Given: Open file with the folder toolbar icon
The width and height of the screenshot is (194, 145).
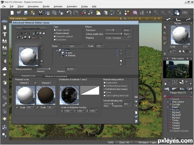Looking at the screenshot, I should 19,13.
